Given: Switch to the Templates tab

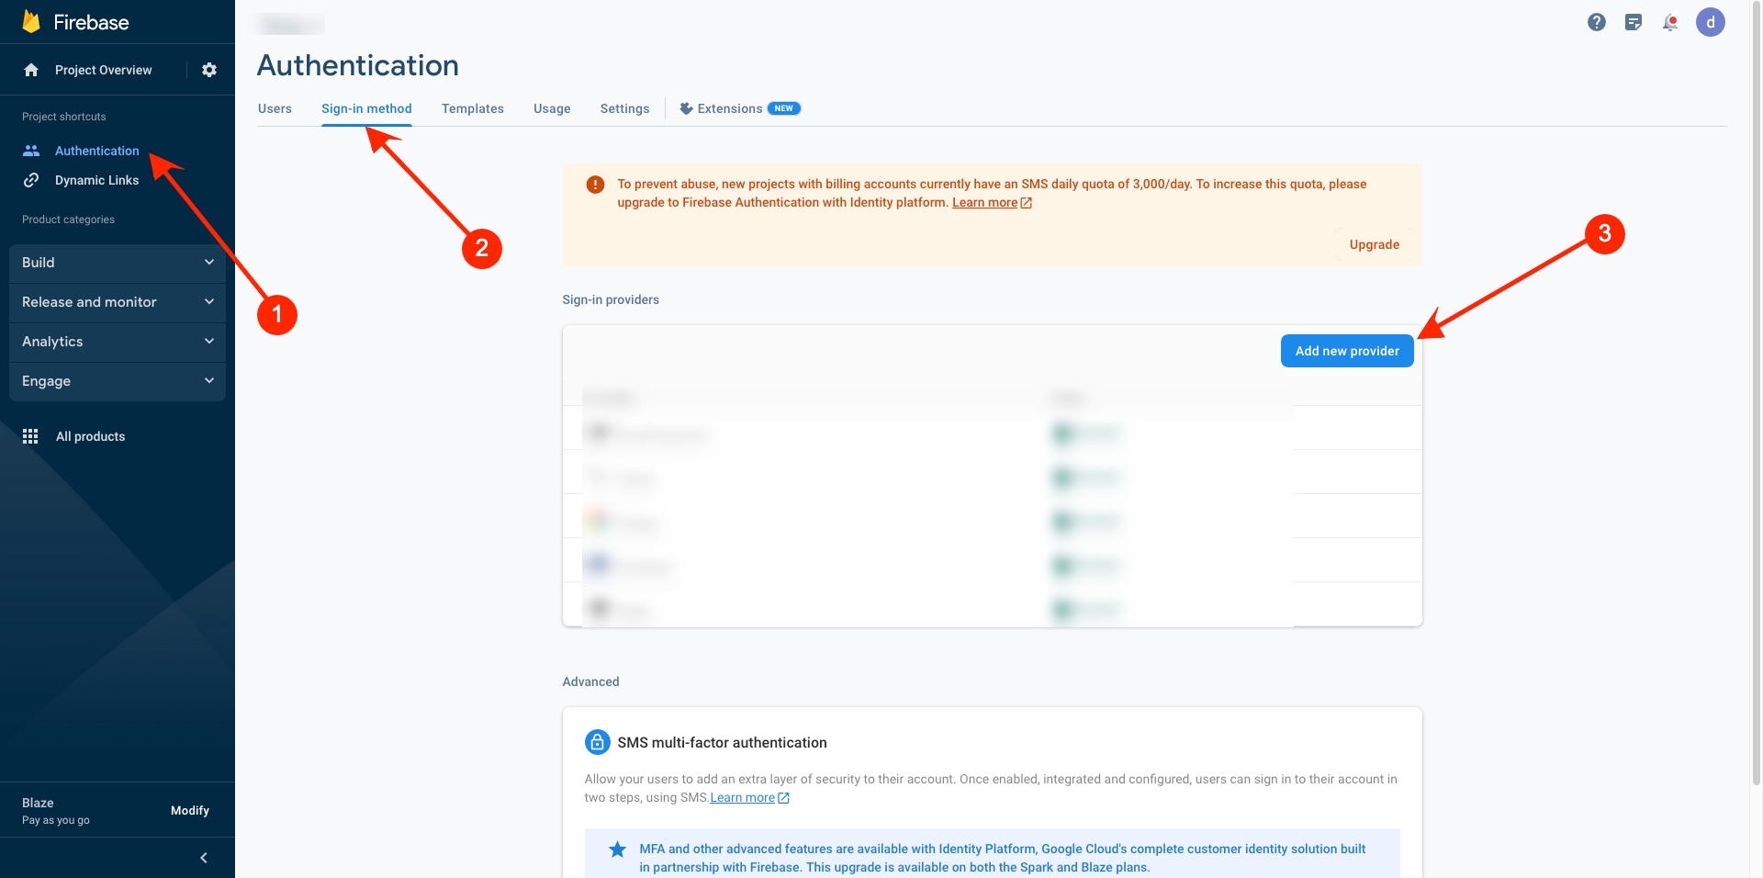Looking at the screenshot, I should tap(472, 108).
